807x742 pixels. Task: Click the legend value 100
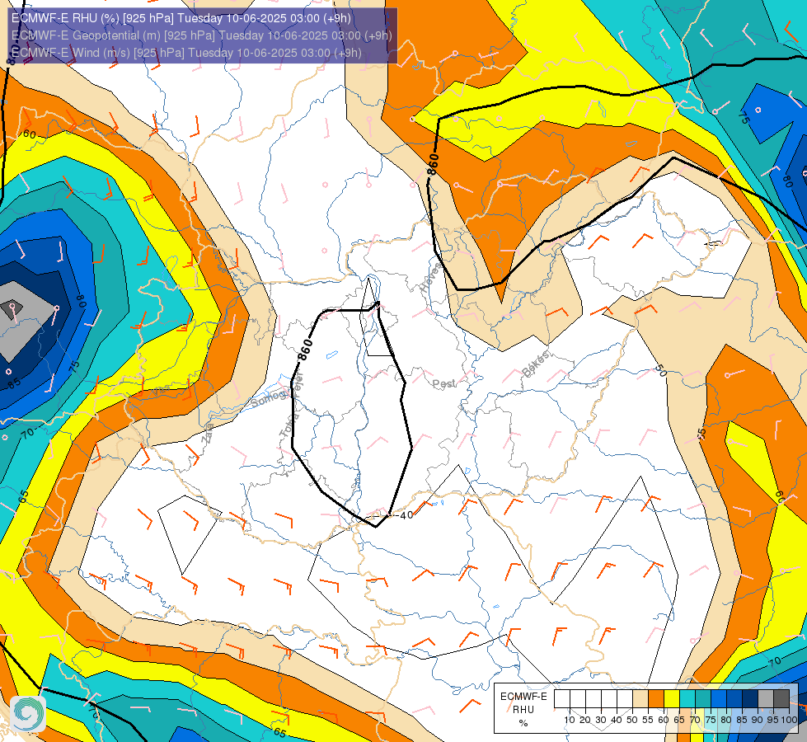[789, 720]
